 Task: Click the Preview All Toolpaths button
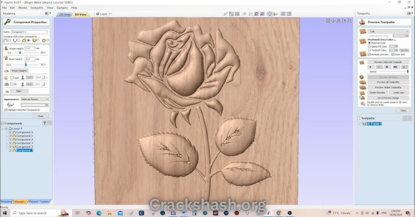point(388,82)
